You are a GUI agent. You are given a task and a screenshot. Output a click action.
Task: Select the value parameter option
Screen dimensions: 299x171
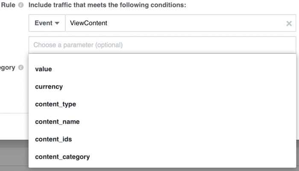[44, 69]
